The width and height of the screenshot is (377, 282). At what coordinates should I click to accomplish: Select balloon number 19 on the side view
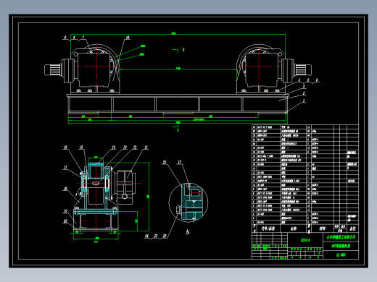[x=65, y=211]
